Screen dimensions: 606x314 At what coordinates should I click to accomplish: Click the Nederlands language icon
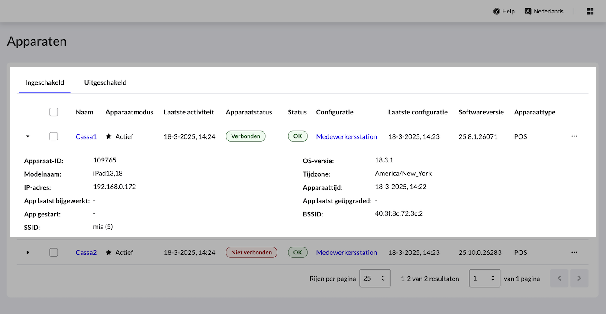tap(528, 11)
